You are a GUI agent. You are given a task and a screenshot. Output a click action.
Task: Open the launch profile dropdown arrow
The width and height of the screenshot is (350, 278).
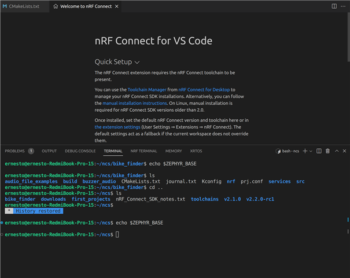pos(311,151)
